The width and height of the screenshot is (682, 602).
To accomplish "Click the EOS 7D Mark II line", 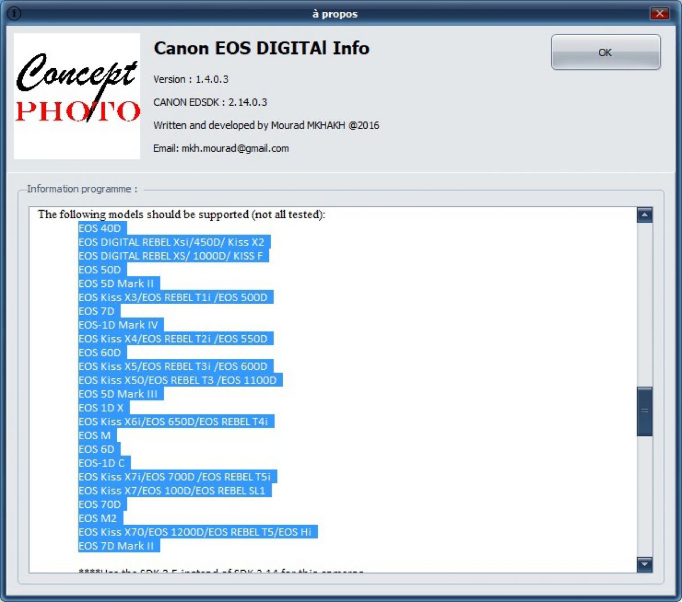I will tap(117, 546).
